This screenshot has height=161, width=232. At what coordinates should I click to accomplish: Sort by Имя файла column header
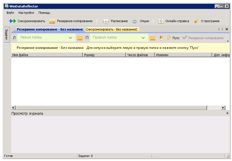[47, 55]
